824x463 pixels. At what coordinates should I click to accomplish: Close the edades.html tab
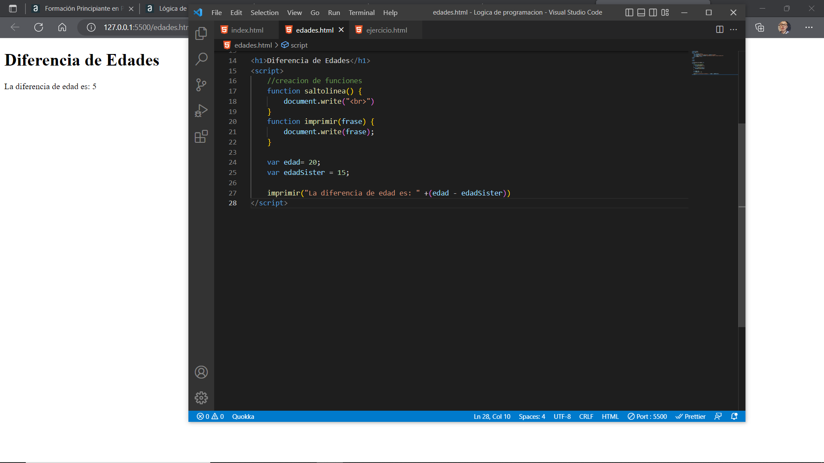coord(341,30)
